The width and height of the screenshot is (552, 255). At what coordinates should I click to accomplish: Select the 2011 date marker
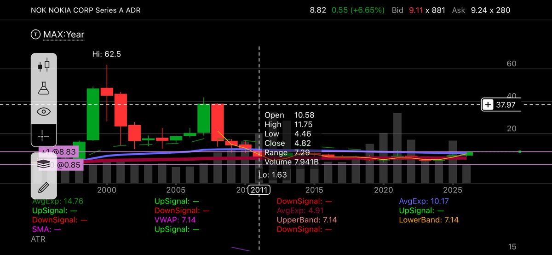point(259,190)
